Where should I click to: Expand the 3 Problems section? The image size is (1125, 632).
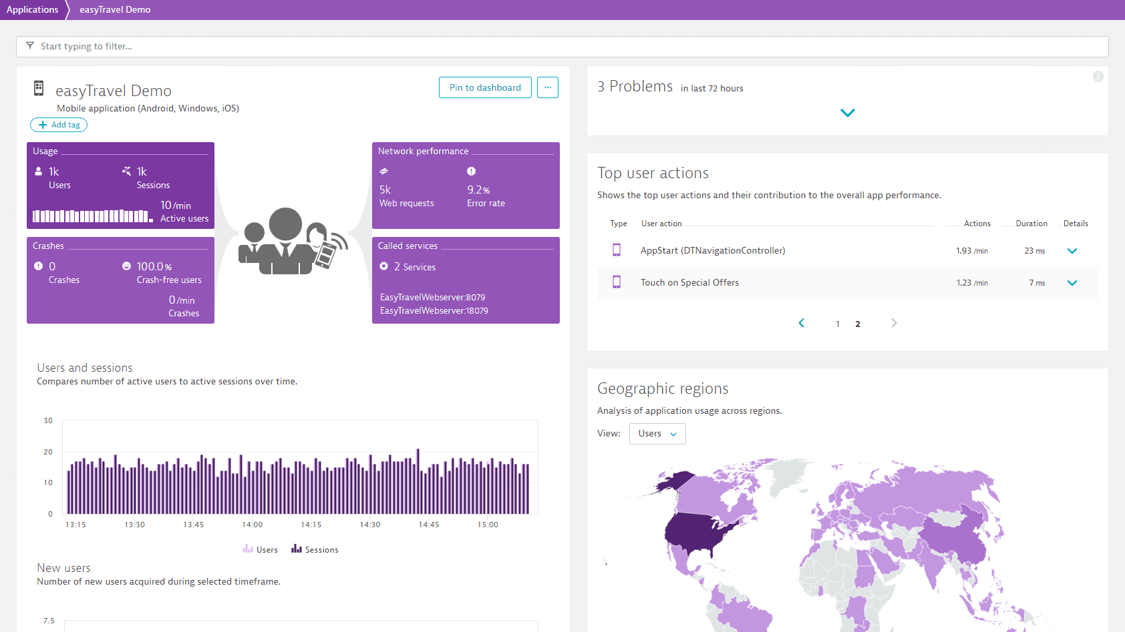(847, 113)
